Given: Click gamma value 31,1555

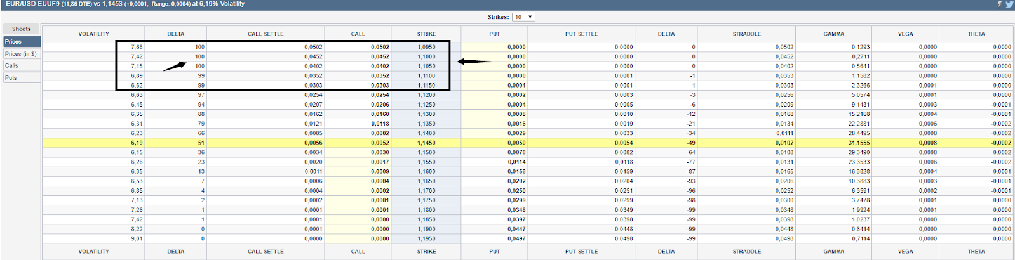Looking at the screenshot, I should 859,143.
